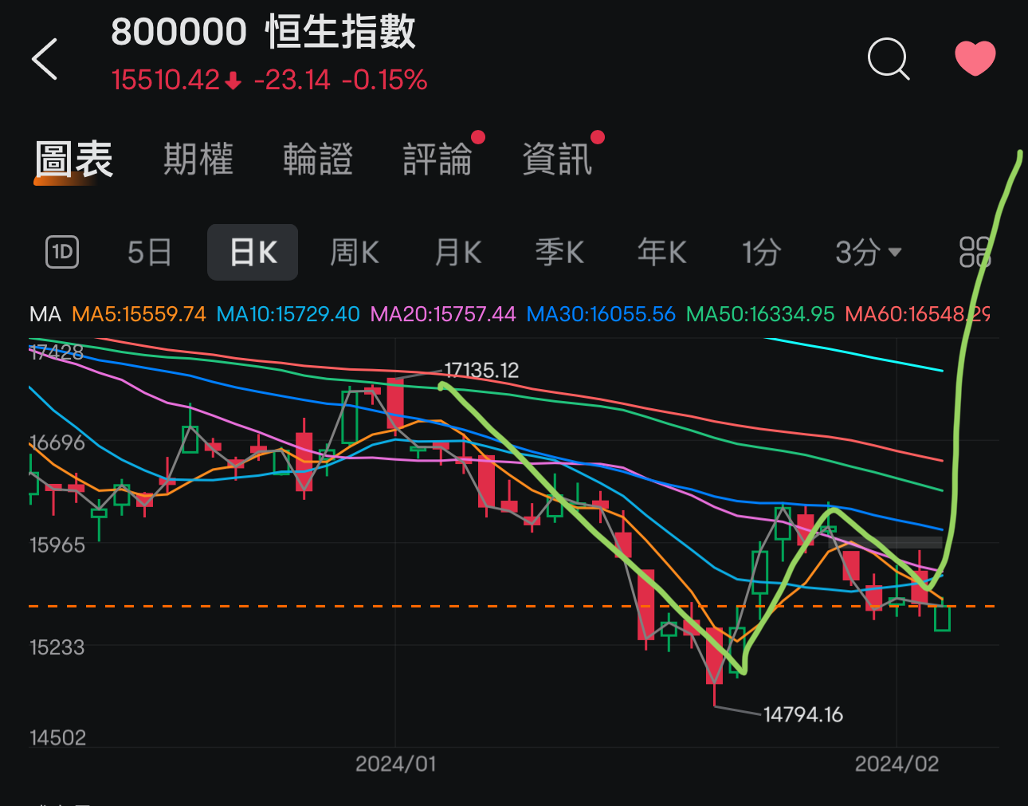Tap the 15510.42 current price

(x=165, y=80)
